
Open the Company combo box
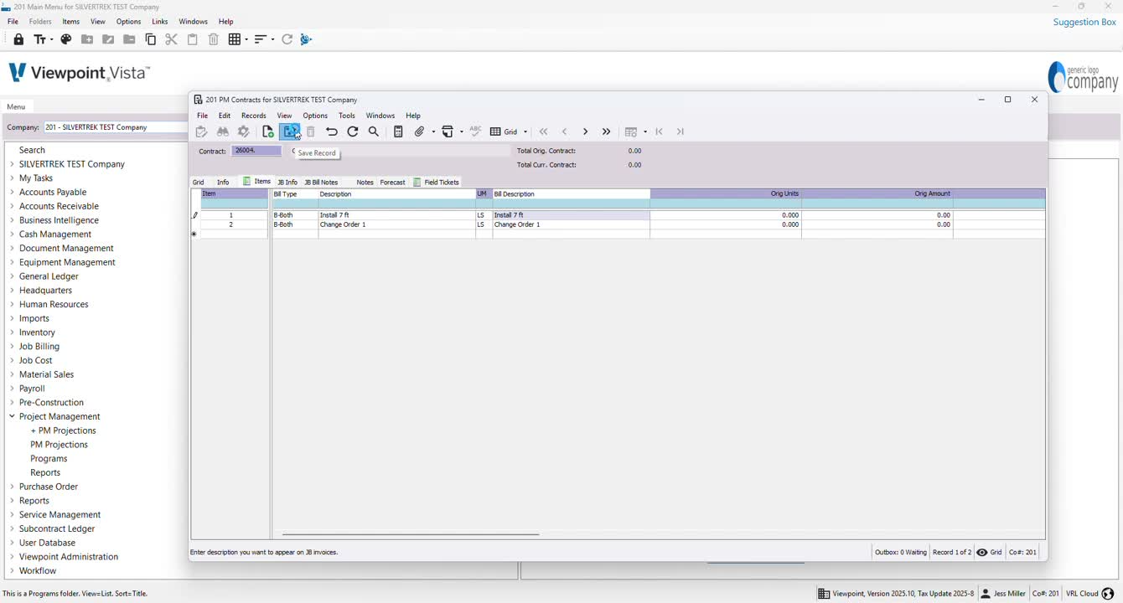pos(115,127)
